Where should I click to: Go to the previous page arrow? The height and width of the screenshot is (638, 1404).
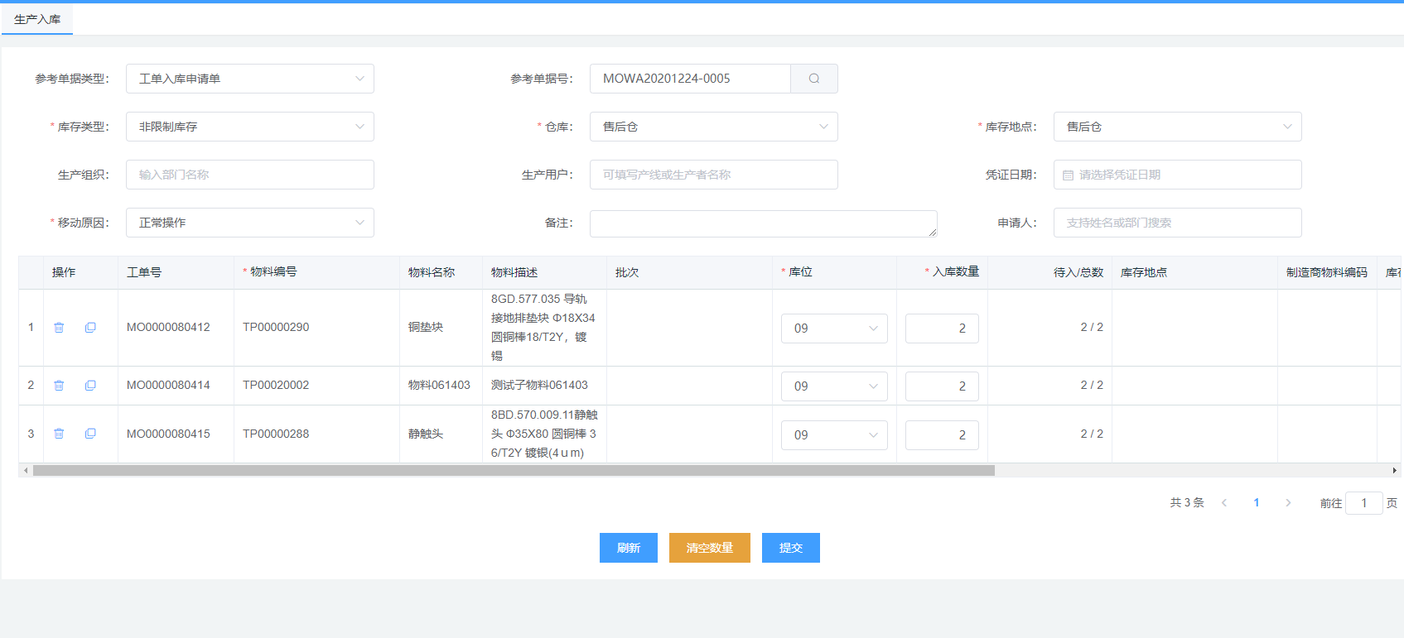tap(1224, 503)
